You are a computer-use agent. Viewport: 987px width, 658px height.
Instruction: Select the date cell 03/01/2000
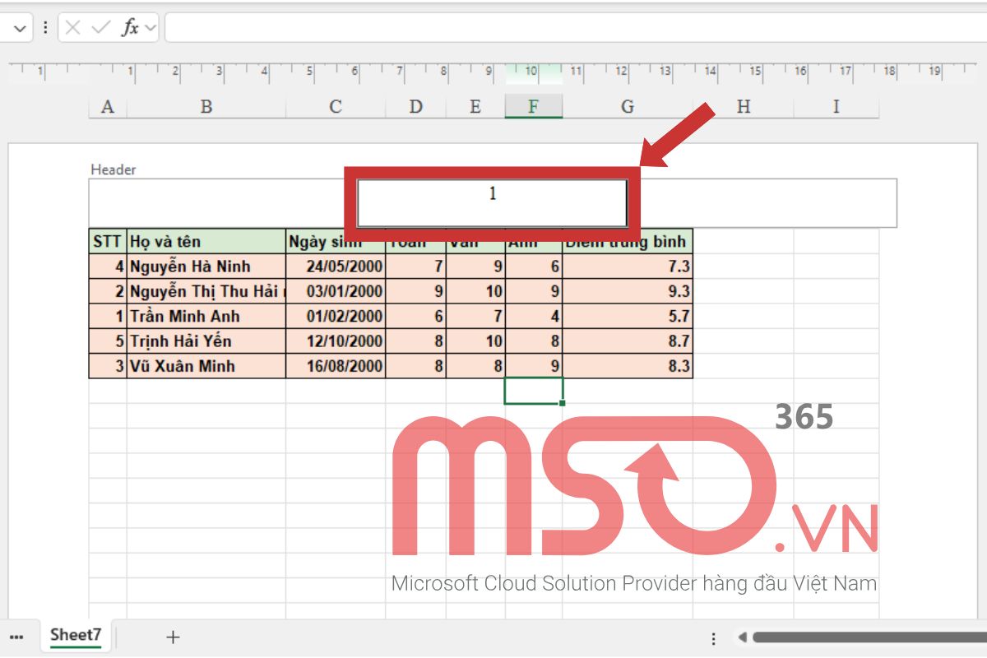tap(336, 291)
